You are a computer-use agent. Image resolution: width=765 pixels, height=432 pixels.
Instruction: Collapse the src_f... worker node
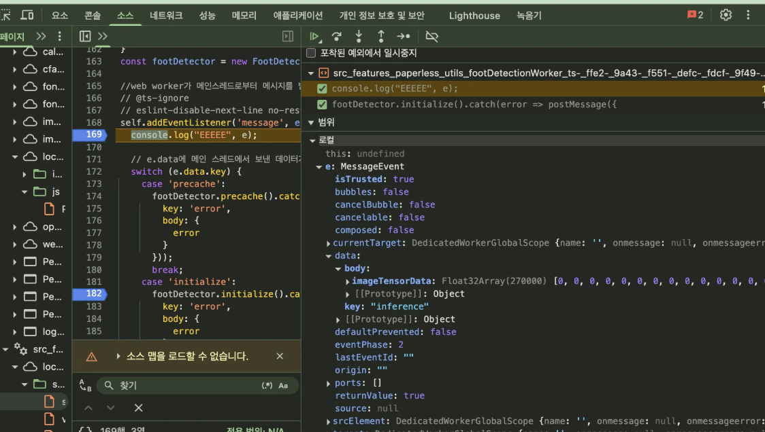5,349
